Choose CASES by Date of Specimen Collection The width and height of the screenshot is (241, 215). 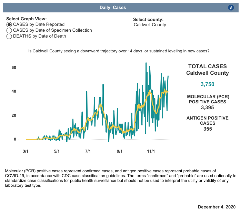(x=9, y=30)
